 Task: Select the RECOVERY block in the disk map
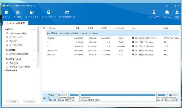(x=162, y=98)
